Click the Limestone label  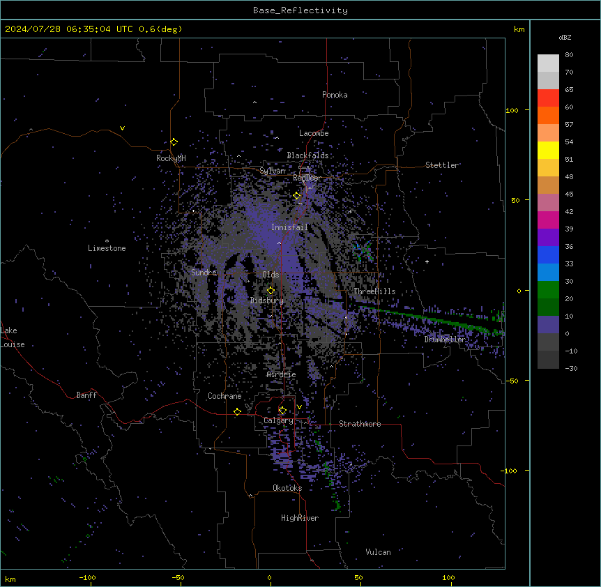[107, 248]
